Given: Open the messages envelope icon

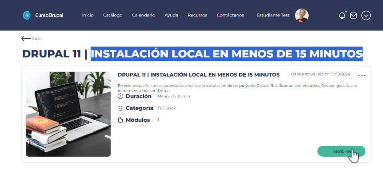Looking at the screenshot, I should coord(353,16).
